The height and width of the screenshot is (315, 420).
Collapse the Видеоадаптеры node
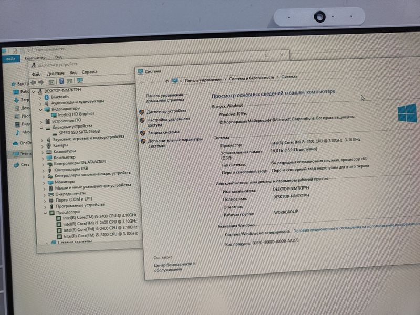coord(40,110)
